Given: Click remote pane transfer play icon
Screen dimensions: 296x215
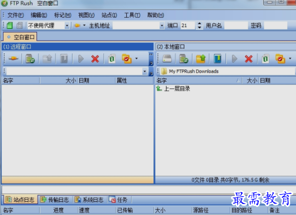Looking at the screenshot, I should (81, 59).
